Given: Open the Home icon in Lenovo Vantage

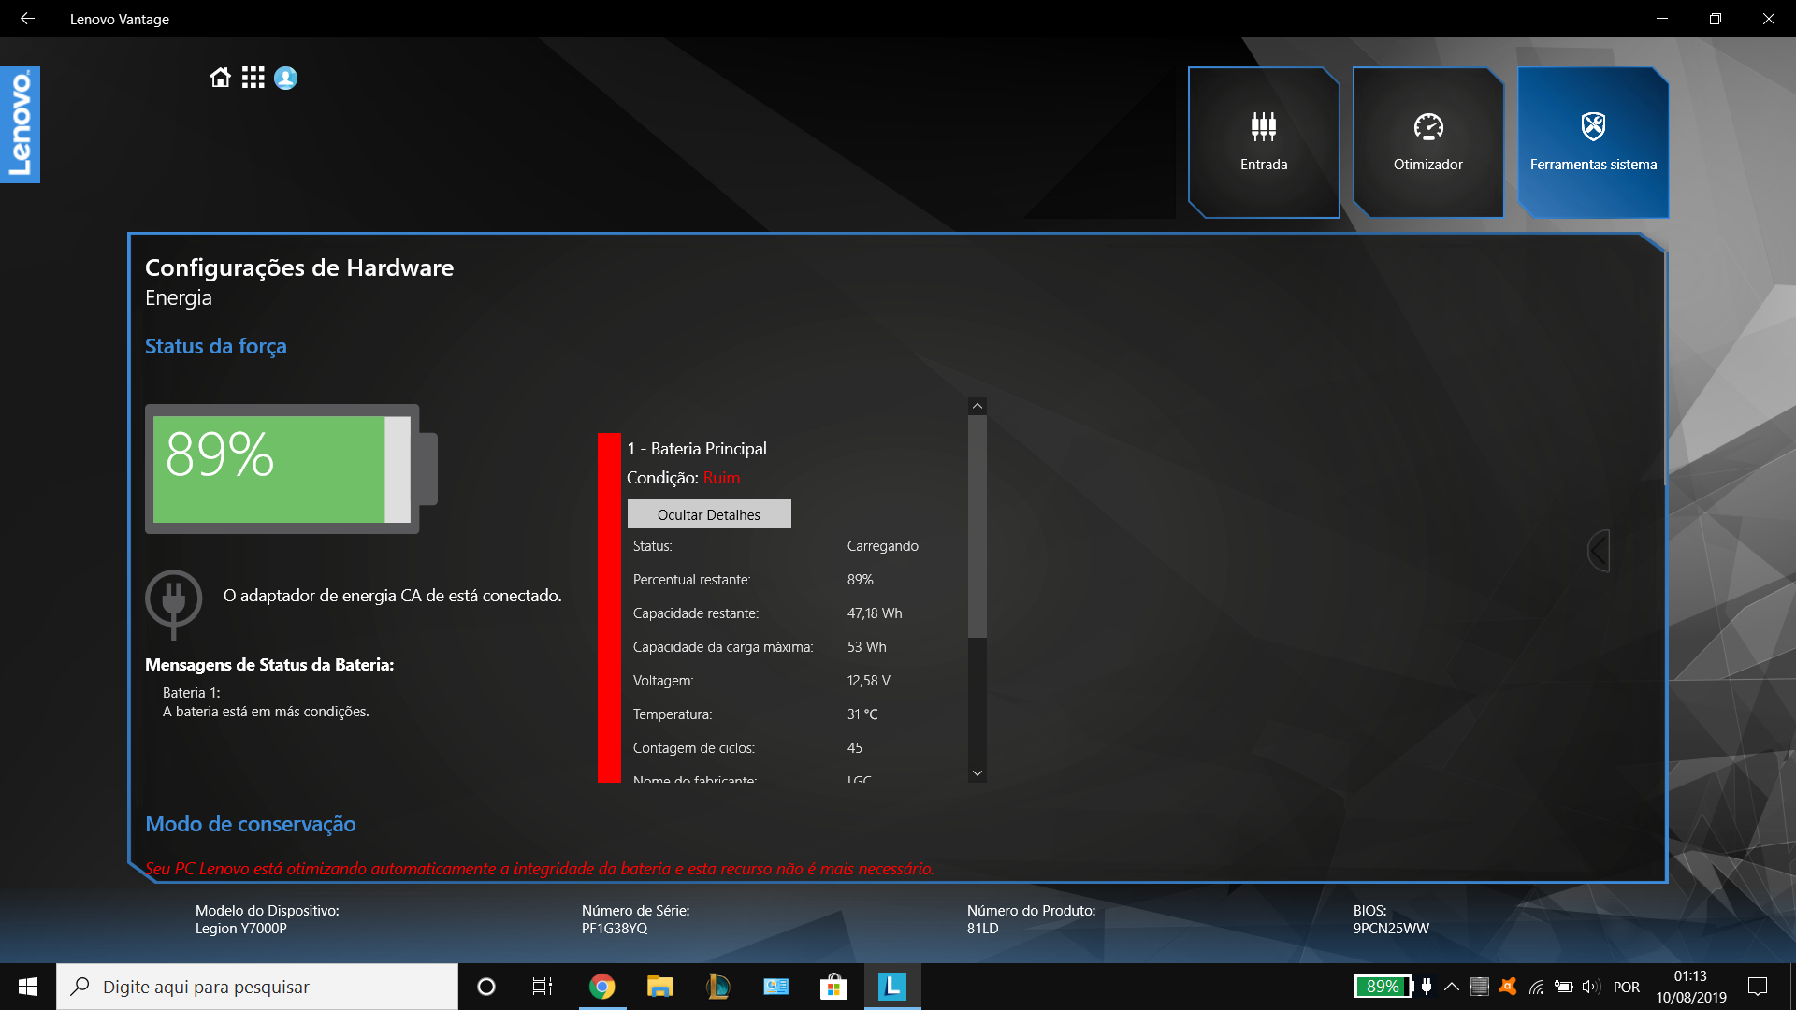Looking at the screenshot, I should (x=220, y=79).
